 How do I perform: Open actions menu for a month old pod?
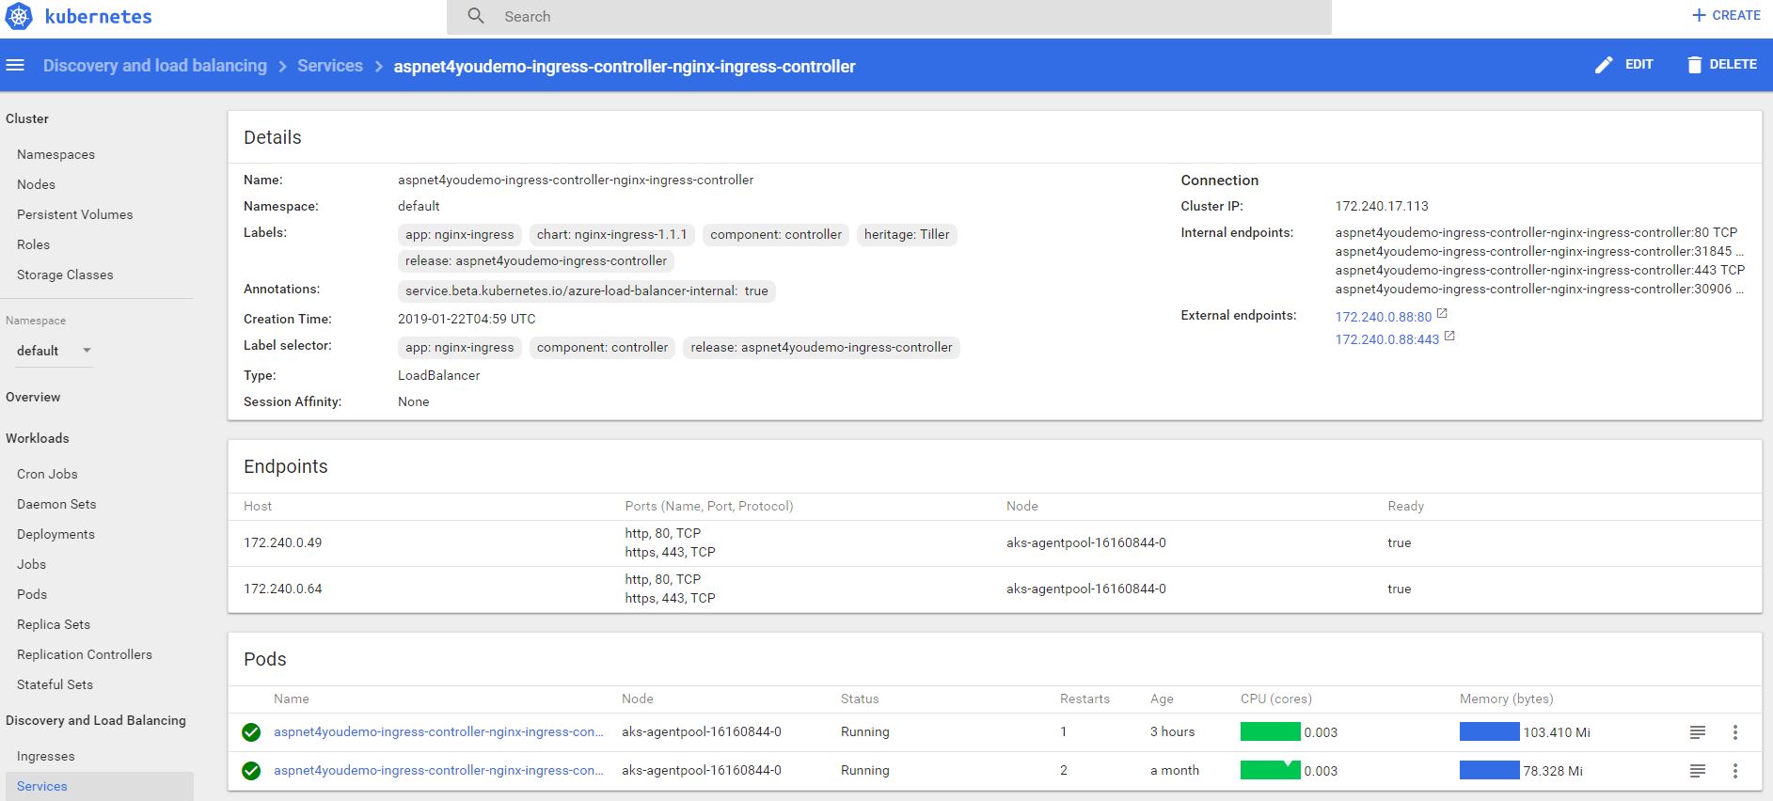(1735, 771)
